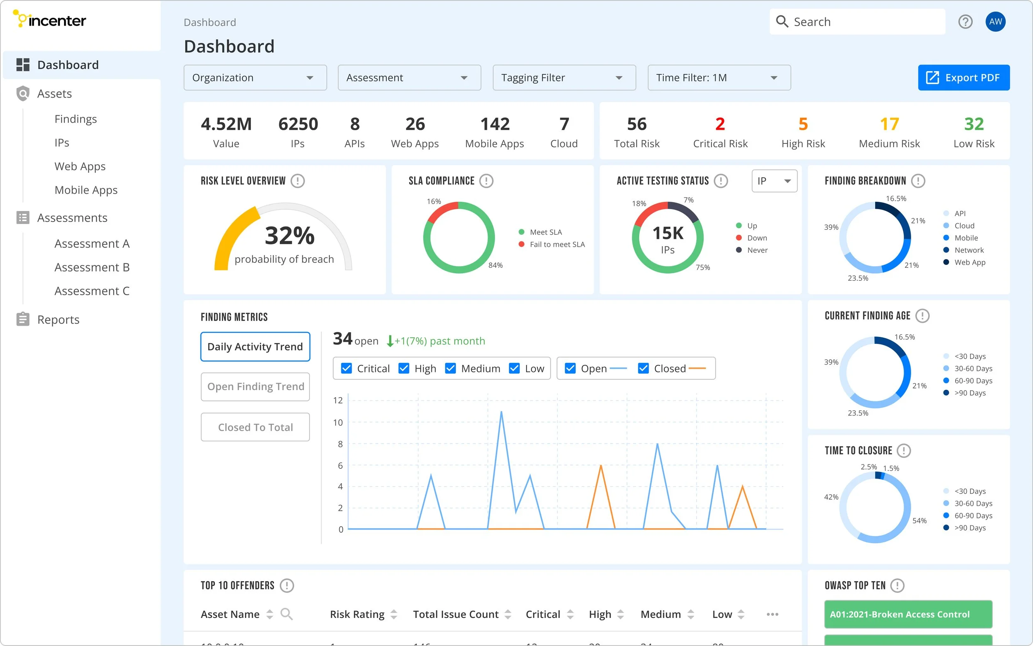Open the offenders table three-dots menu
The image size is (1033, 646).
pyautogui.click(x=772, y=614)
